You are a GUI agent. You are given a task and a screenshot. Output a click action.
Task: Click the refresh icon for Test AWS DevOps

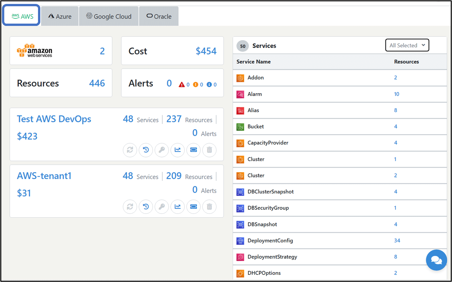130,150
